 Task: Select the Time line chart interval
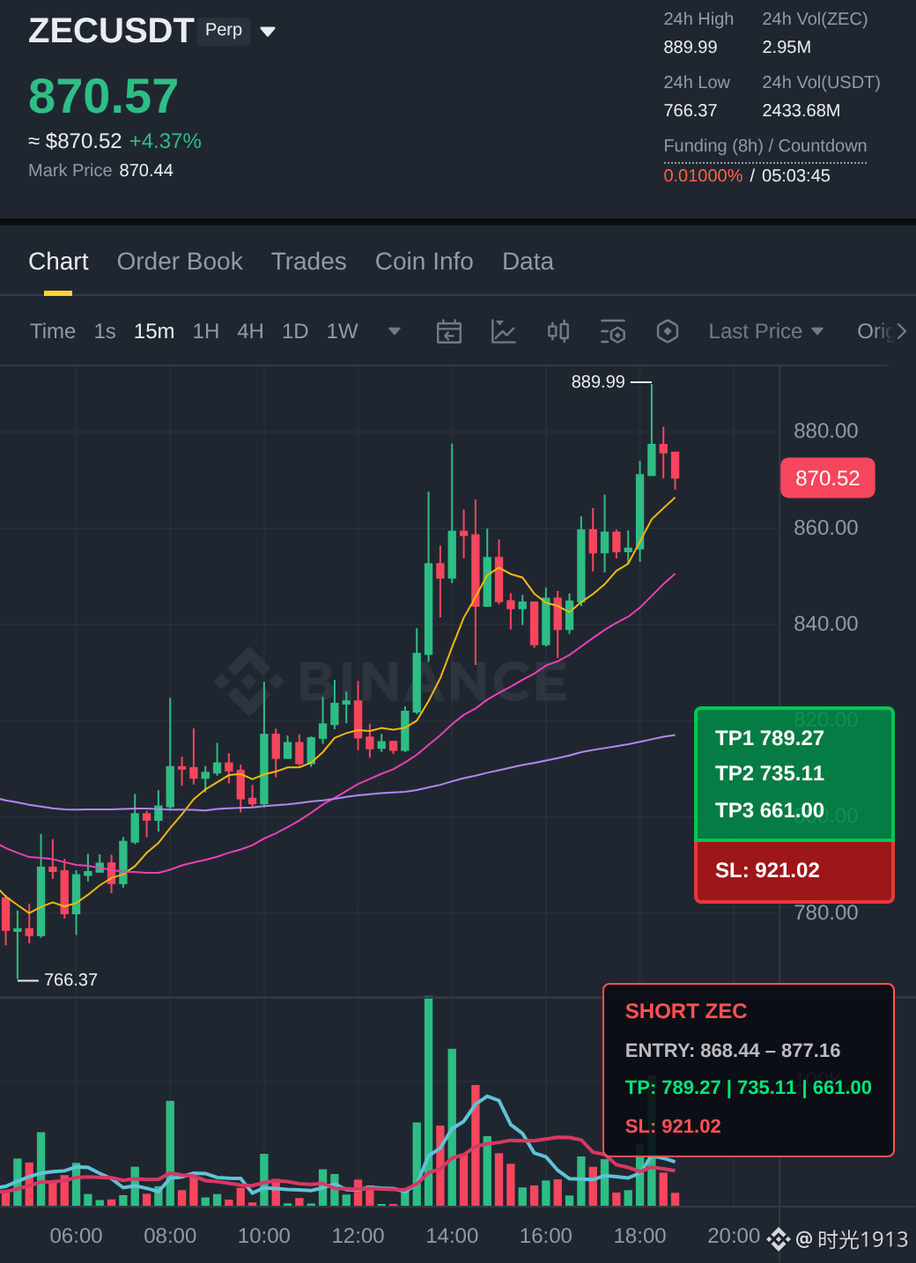pos(53,331)
